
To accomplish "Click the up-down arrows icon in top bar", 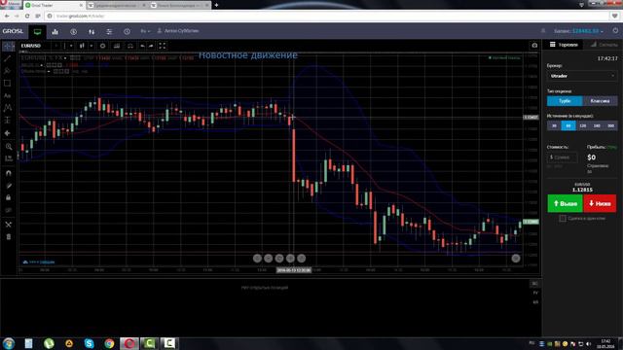I will click(92, 32).
